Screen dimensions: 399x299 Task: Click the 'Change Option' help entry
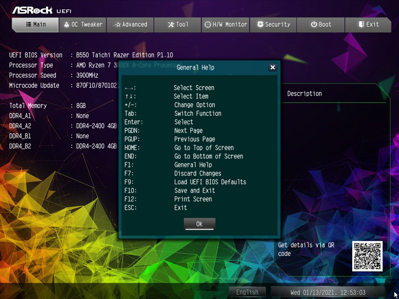click(x=195, y=105)
